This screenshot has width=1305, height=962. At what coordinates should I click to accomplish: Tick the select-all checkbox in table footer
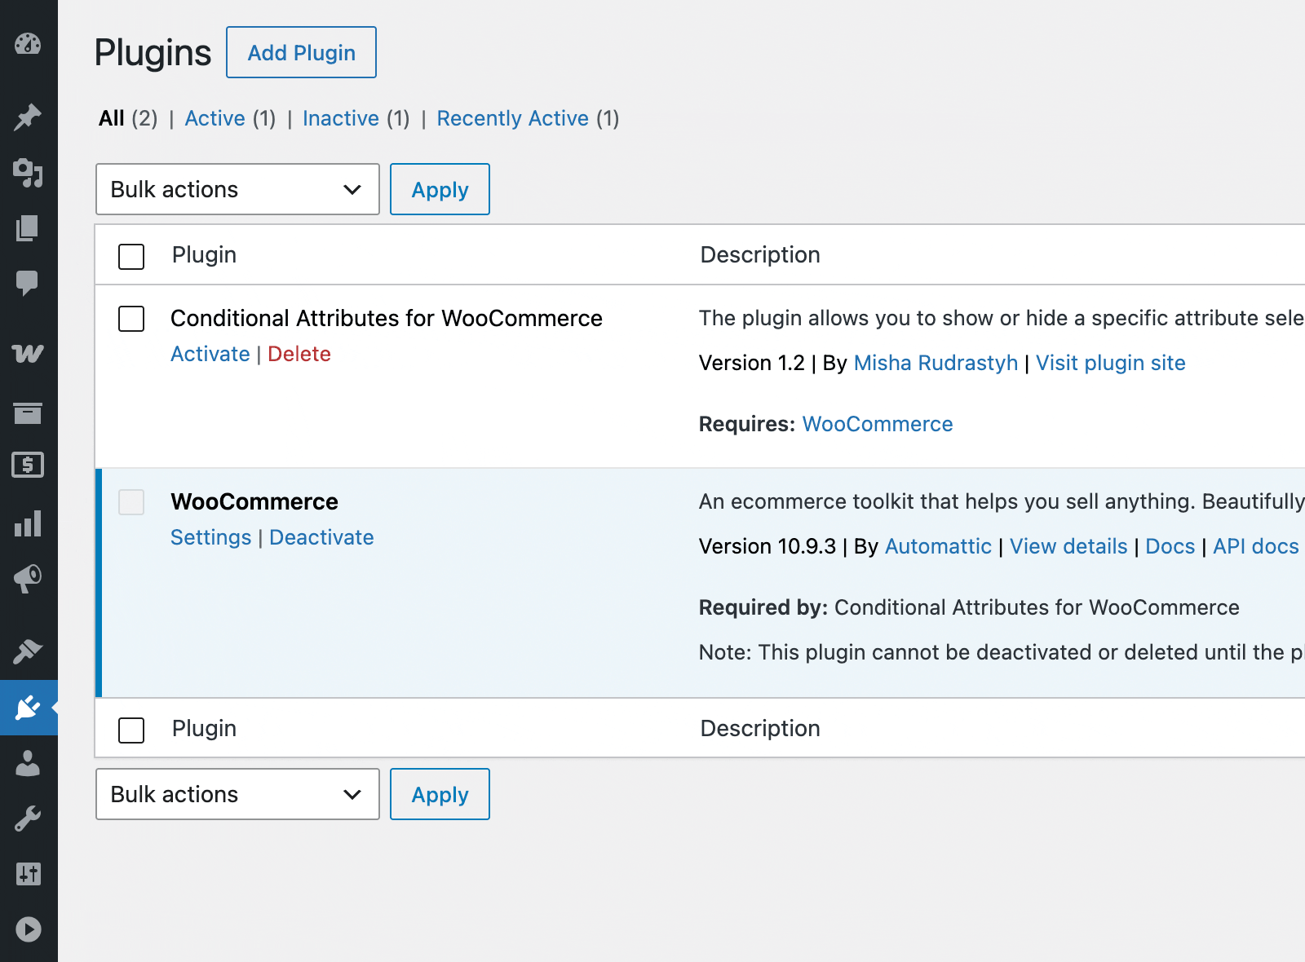(x=131, y=730)
